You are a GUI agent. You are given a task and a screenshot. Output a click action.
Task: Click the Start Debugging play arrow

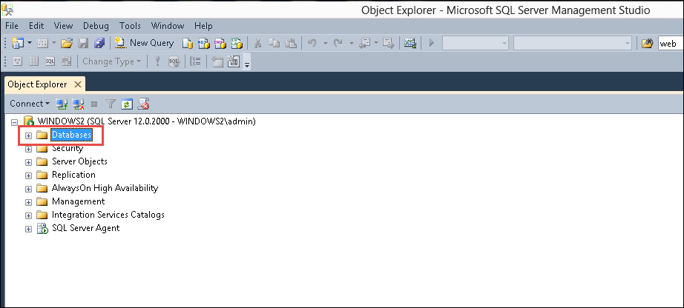point(432,43)
